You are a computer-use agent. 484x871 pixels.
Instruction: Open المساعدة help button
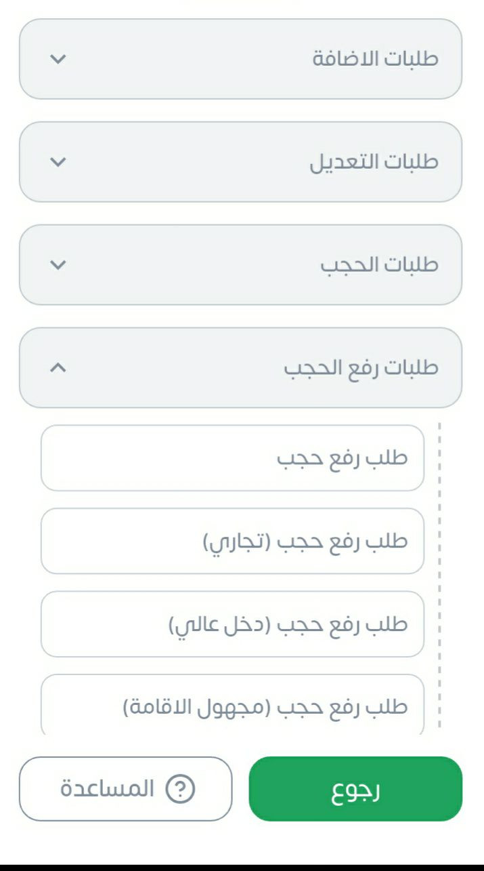pos(126,789)
